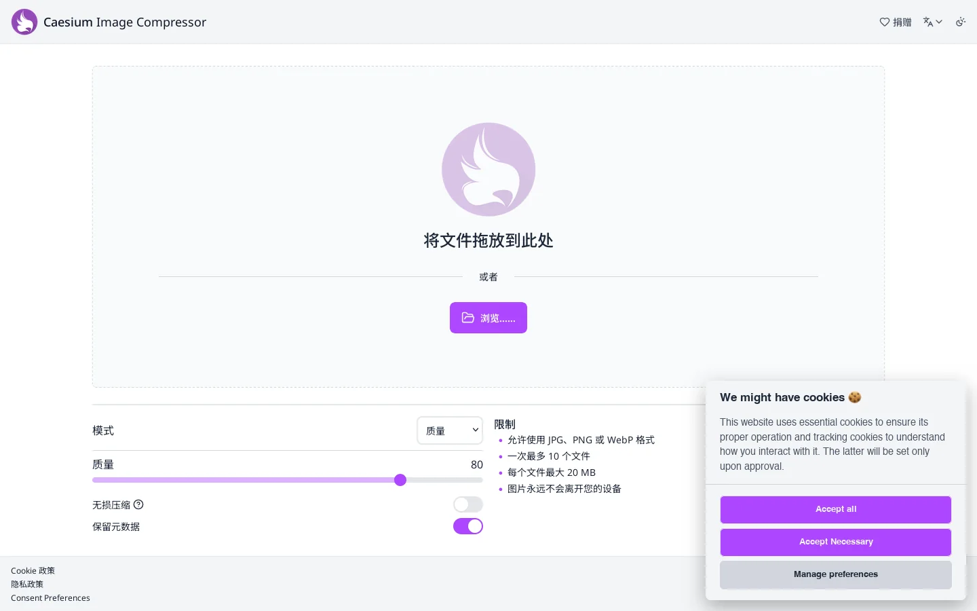Click the 质量 quality slider handle
The image size is (977, 611).
point(400,480)
